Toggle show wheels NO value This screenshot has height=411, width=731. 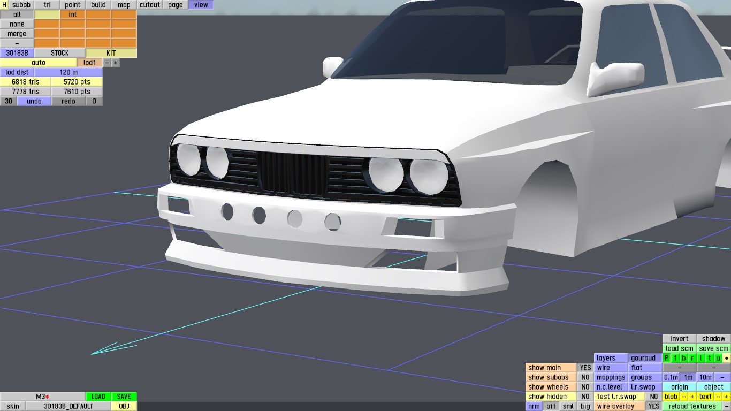(x=585, y=387)
